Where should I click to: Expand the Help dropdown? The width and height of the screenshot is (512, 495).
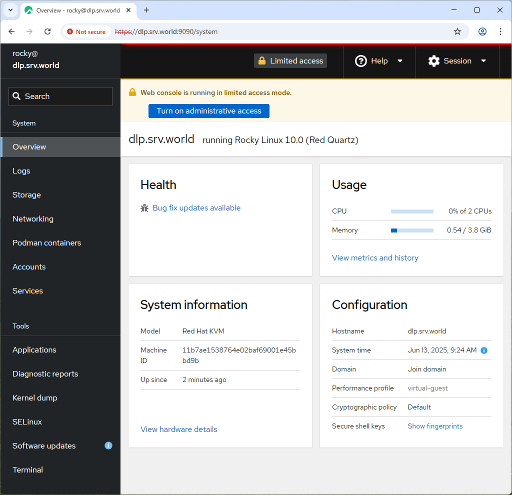point(378,60)
